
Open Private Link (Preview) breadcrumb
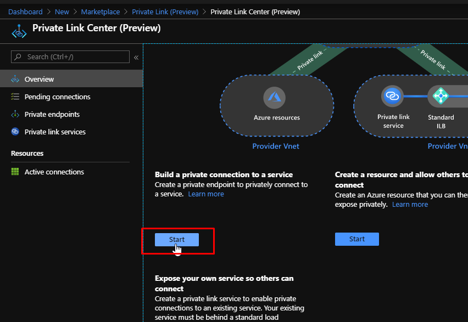click(x=165, y=12)
